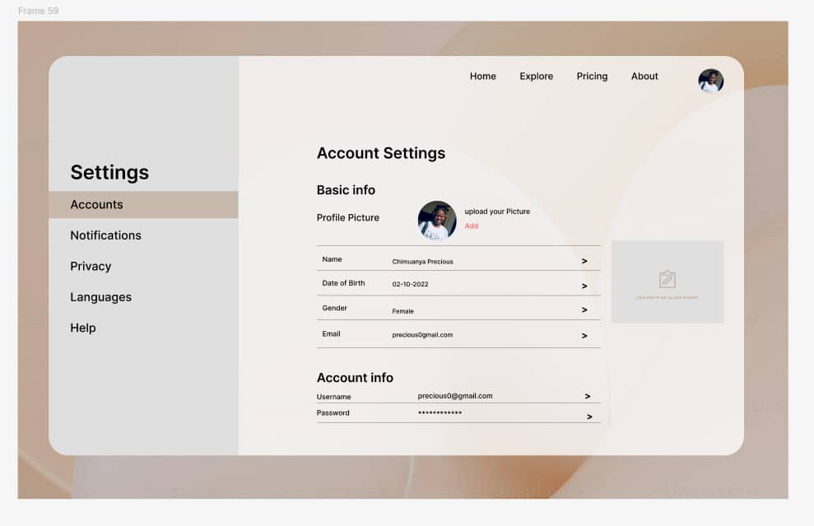
Task: Click the Account Settings heading
Action: click(381, 153)
